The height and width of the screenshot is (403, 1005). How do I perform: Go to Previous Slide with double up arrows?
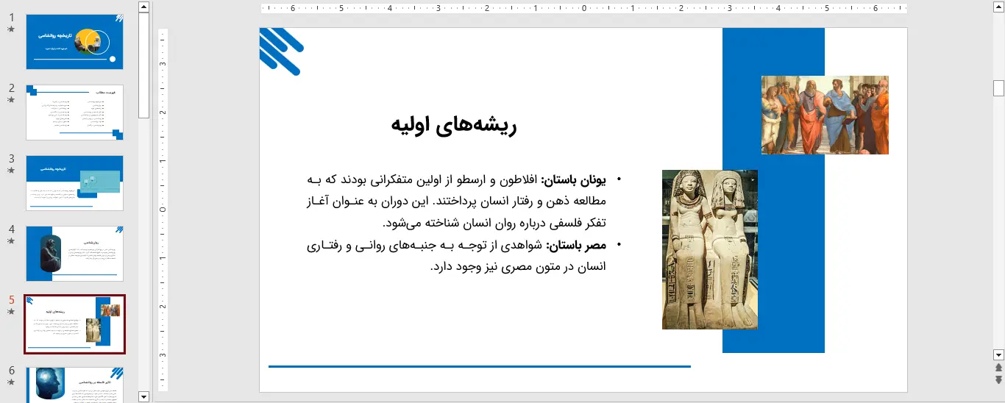click(x=998, y=368)
